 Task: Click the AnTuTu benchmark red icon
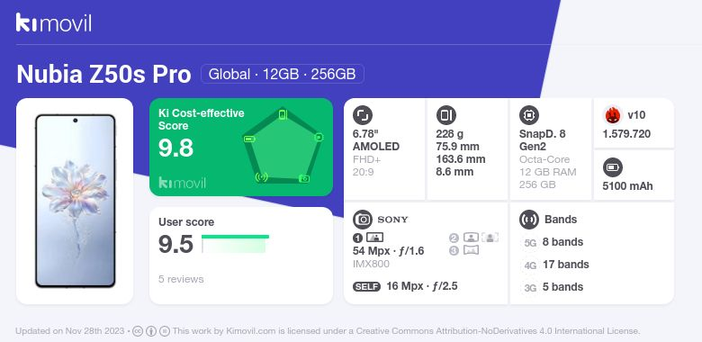point(613,115)
